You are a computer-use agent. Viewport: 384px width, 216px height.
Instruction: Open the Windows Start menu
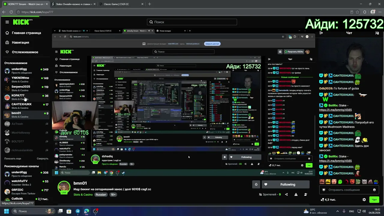pyautogui.click(x=6, y=211)
